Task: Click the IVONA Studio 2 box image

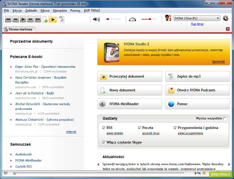Action: tap(112, 52)
